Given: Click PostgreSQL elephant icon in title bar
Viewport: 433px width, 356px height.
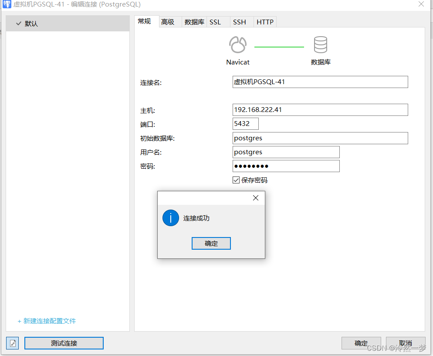Looking at the screenshot, I should click(x=7, y=4).
